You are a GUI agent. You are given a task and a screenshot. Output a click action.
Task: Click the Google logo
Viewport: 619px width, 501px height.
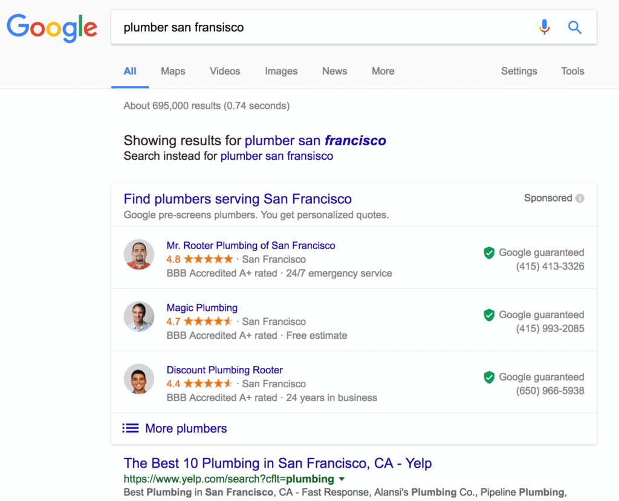pos(51,27)
